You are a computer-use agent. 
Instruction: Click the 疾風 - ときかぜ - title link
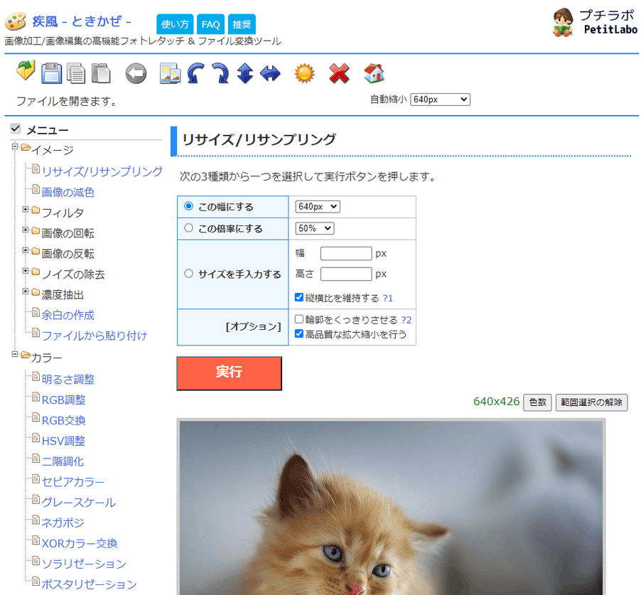click(x=82, y=21)
